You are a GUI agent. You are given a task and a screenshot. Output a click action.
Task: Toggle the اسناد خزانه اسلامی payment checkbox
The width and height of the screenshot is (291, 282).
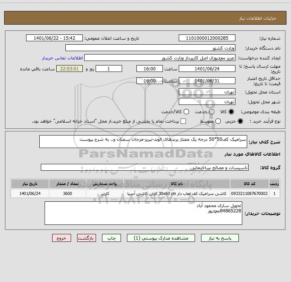tap(183, 121)
